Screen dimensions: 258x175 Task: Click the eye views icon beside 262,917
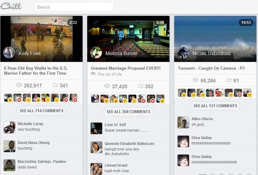pos(19,85)
